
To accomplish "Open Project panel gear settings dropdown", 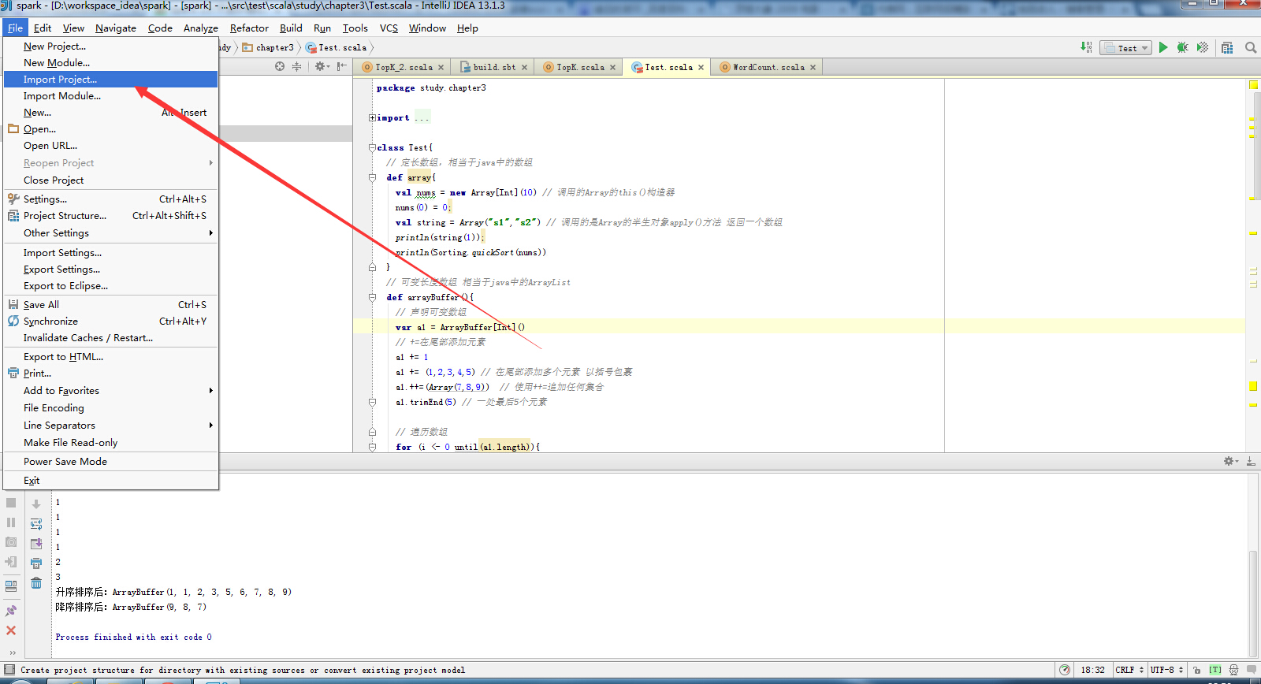I will (x=322, y=66).
